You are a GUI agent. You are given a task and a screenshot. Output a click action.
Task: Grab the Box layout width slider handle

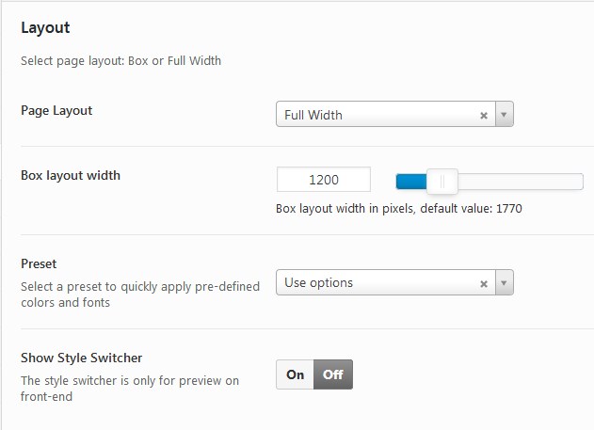(442, 182)
